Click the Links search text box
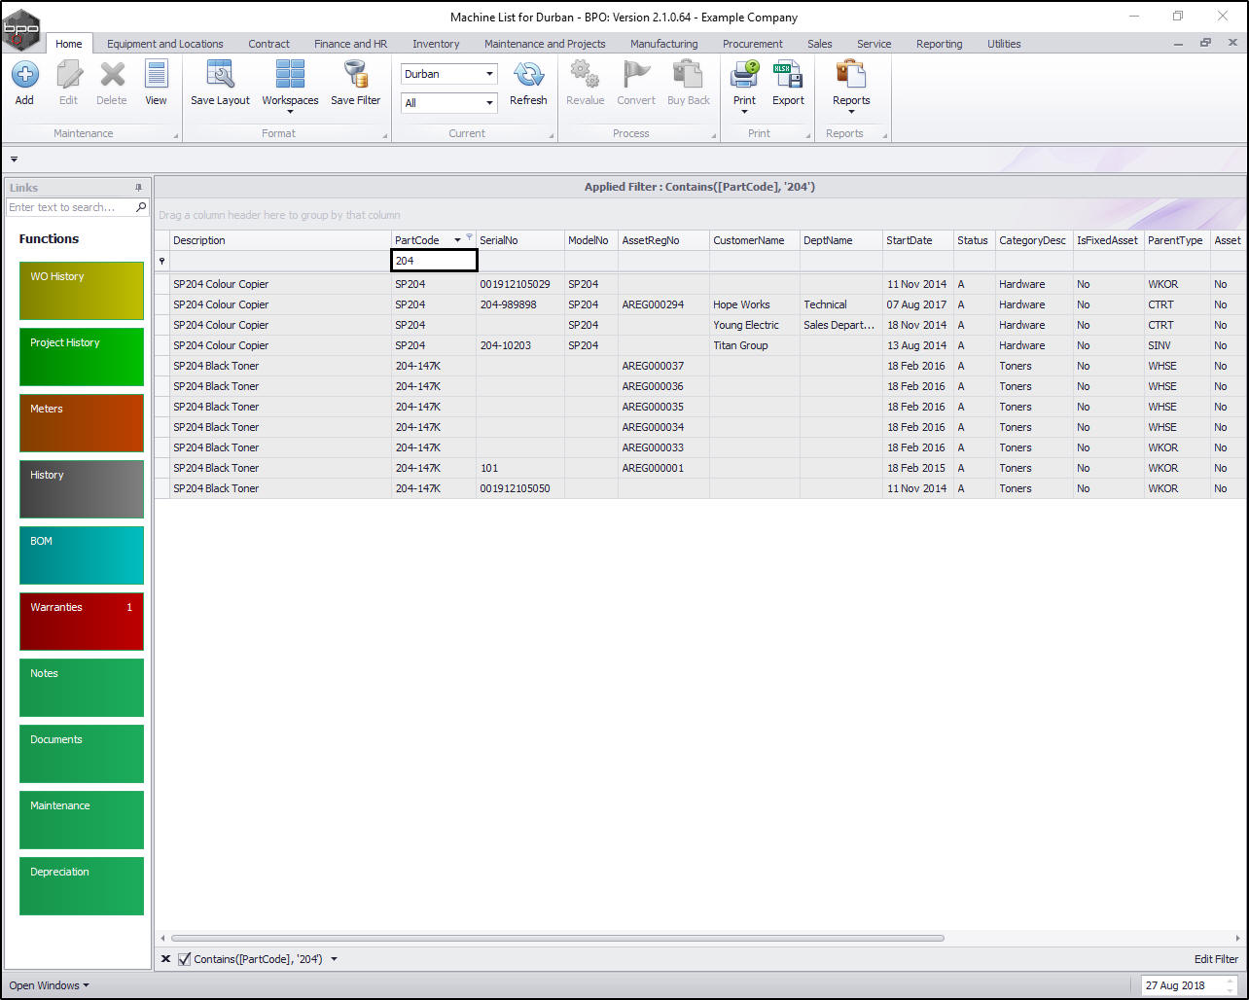 tap(70, 207)
